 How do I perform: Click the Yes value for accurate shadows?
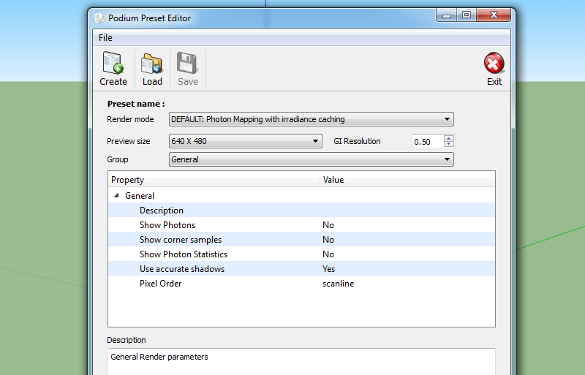328,269
